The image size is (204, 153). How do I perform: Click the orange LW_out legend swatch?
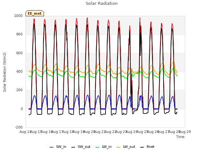coord(119,147)
